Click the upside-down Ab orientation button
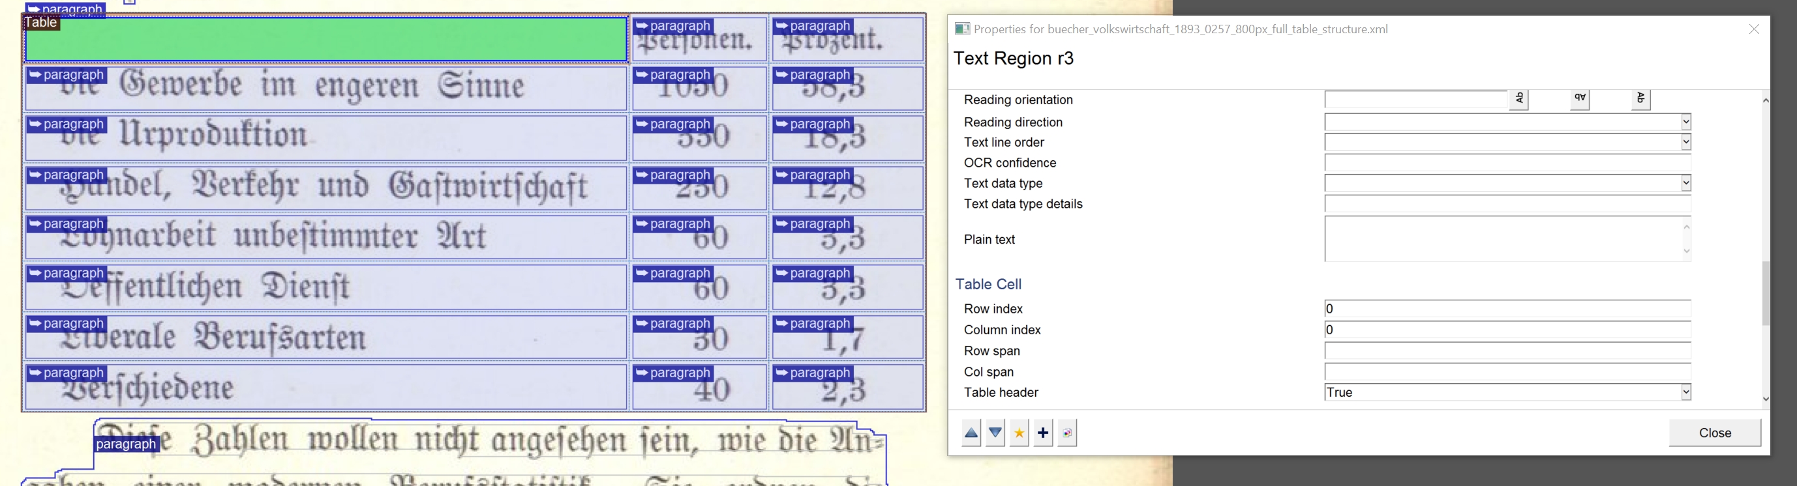1797x486 pixels. (1580, 100)
